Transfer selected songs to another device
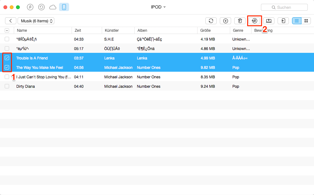Screen dimensions: 314x195 tap(283, 21)
